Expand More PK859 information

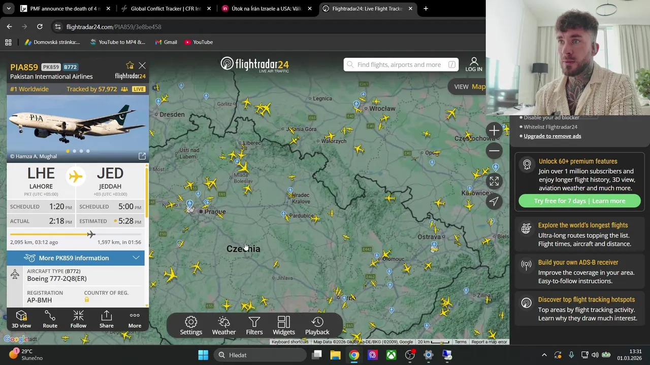point(76,258)
